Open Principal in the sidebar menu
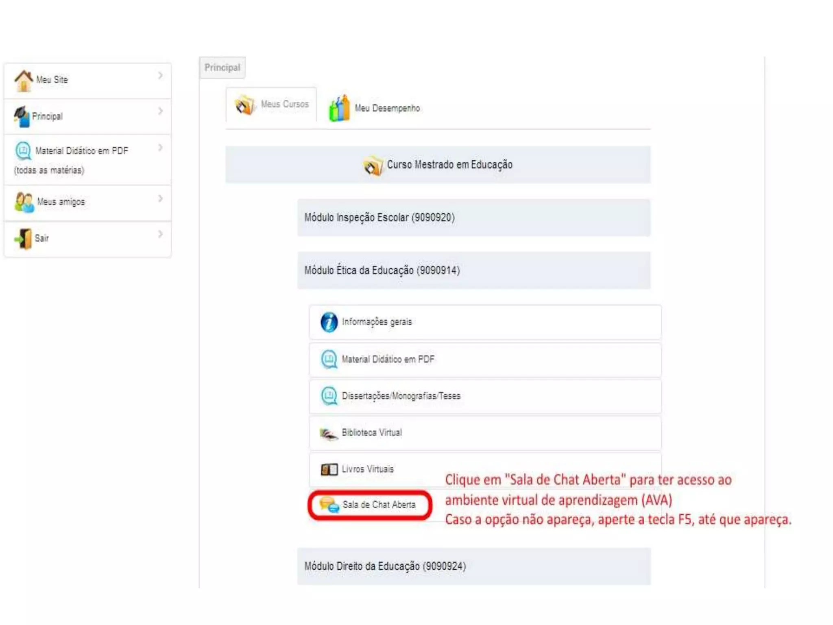Viewport: 833px width, 625px height. click(87, 117)
